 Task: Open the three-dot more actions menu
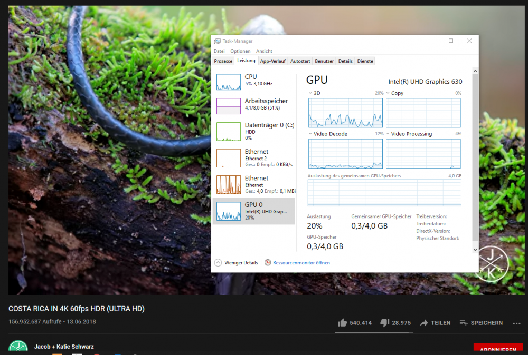tap(516, 323)
